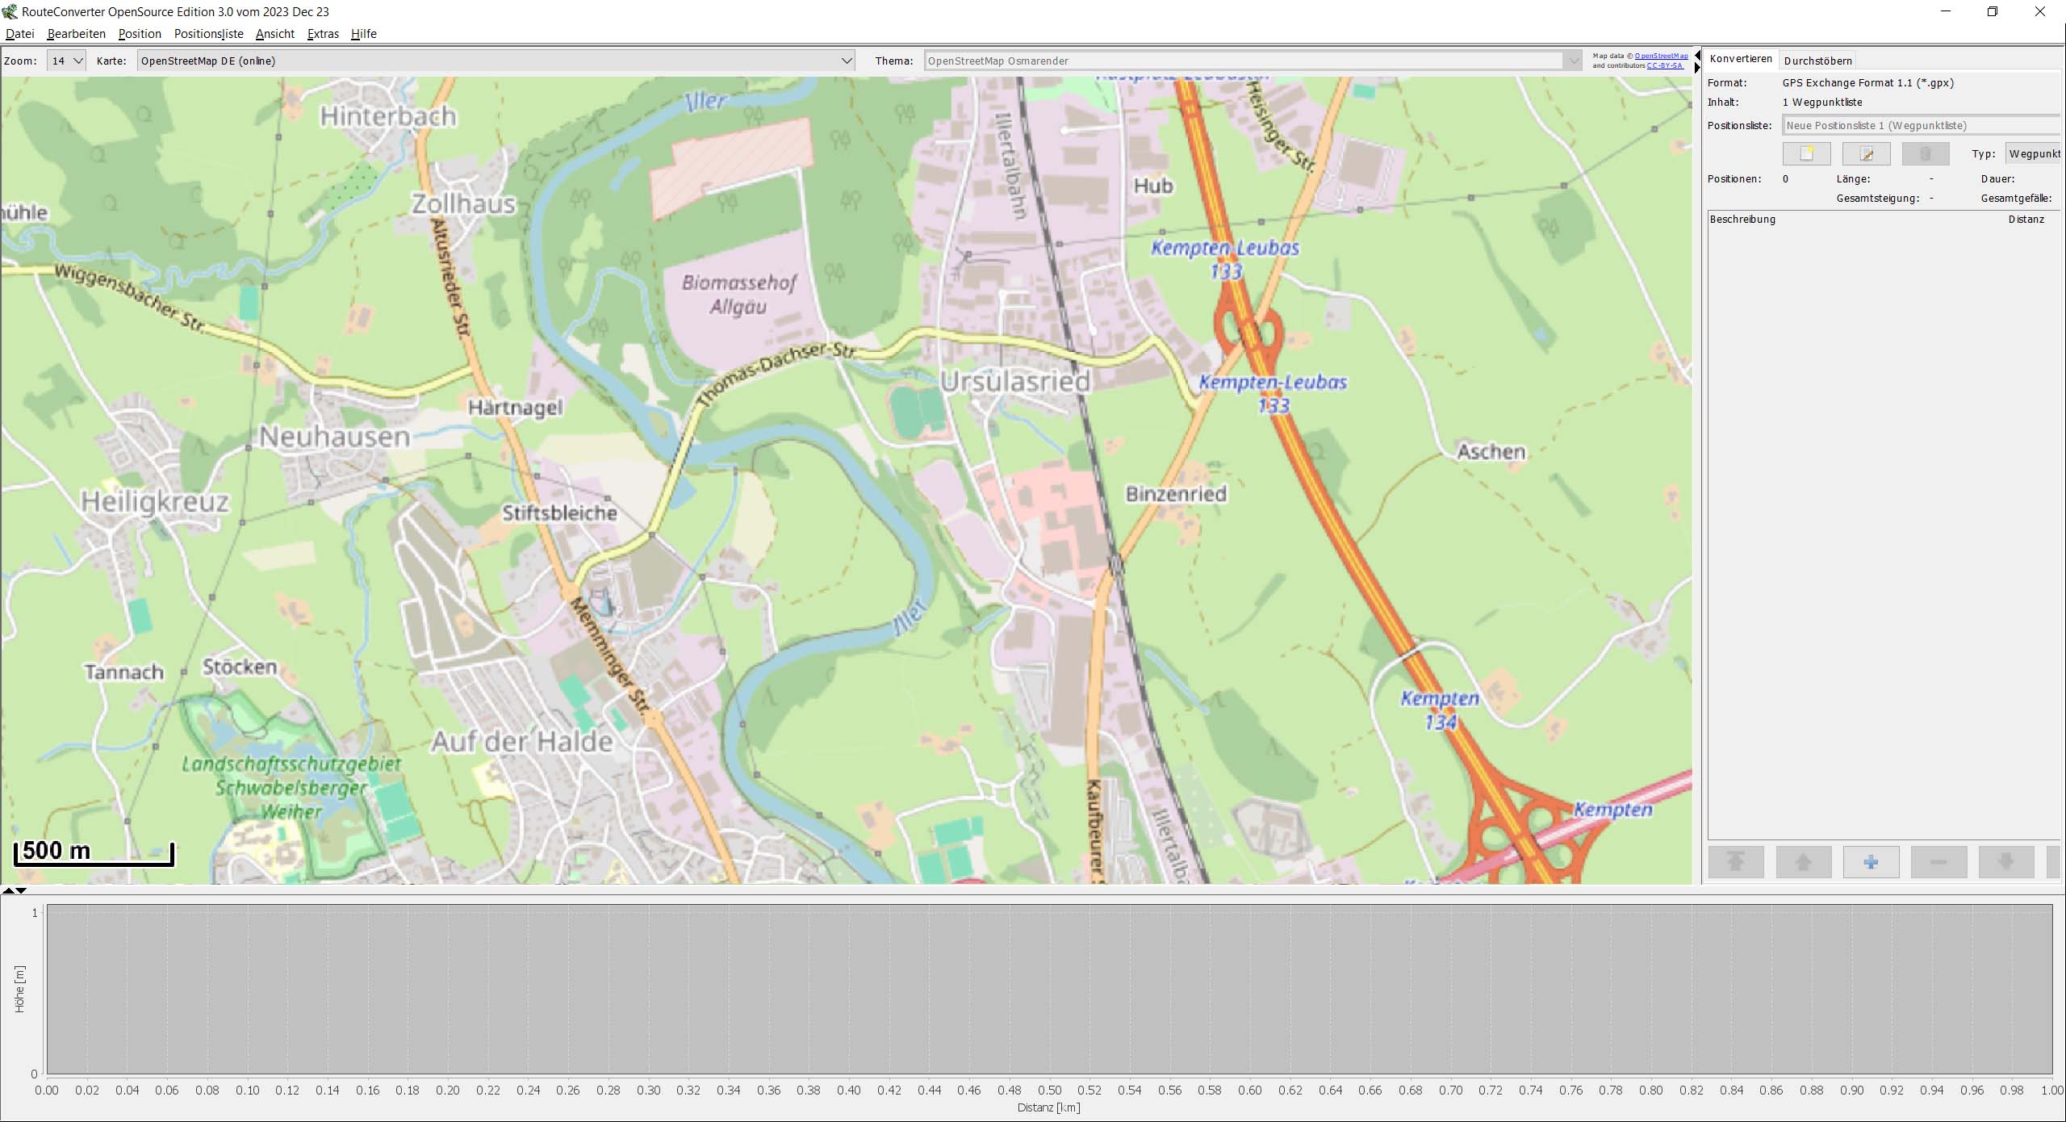
Task: Click the Auf der Halde label
Action: 522,742
